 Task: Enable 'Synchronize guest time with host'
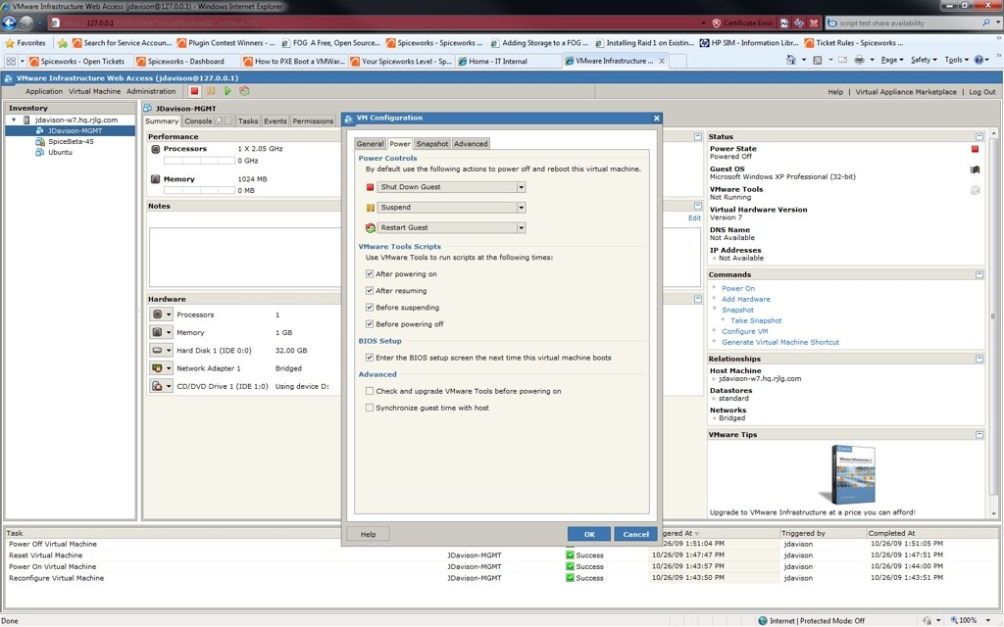371,408
